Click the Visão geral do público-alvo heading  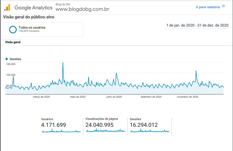(29, 17)
